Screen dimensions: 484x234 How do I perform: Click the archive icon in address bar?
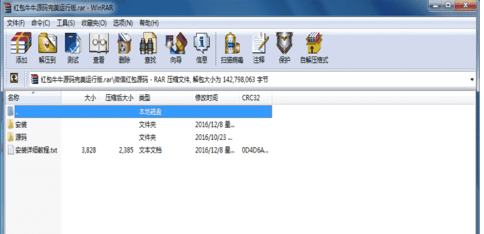pos(35,79)
